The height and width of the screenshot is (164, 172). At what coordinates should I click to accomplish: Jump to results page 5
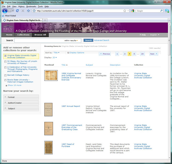[134, 54]
